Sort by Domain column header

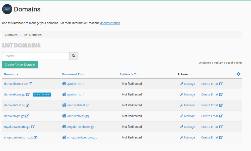click(x=10, y=74)
